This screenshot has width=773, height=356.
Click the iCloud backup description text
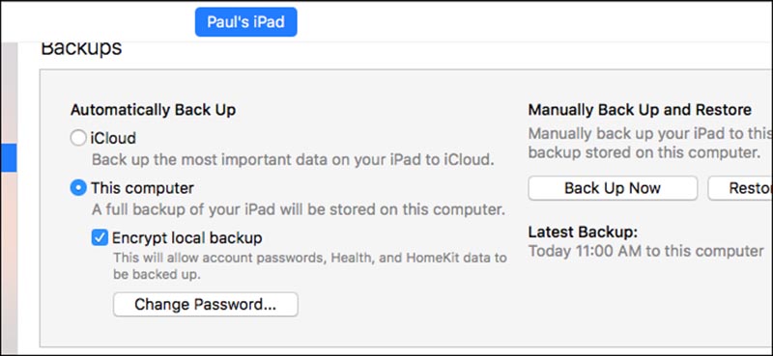pos(293,160)
